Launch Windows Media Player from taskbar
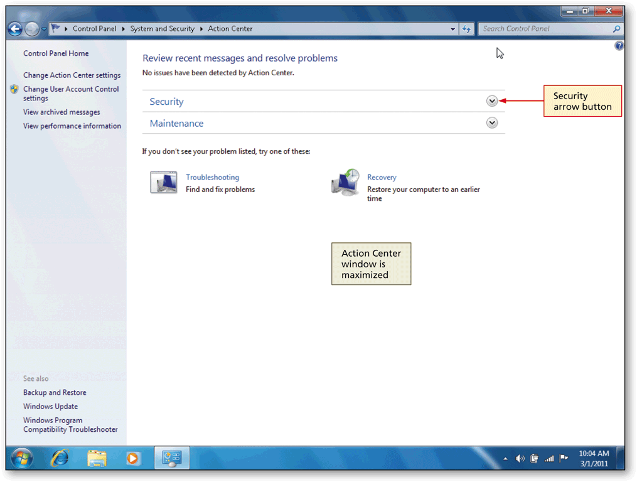The height and width of the screenshot is (482, 637). (132, 458)
